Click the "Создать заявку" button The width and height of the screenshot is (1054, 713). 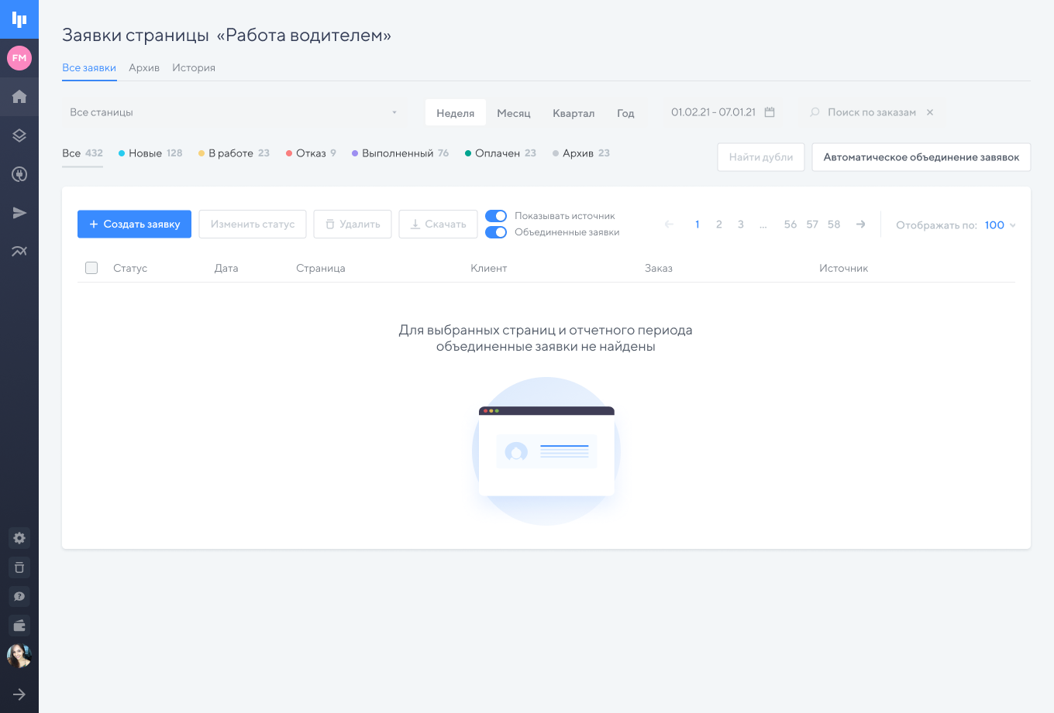pyautogui.click(x=134, y=224)
